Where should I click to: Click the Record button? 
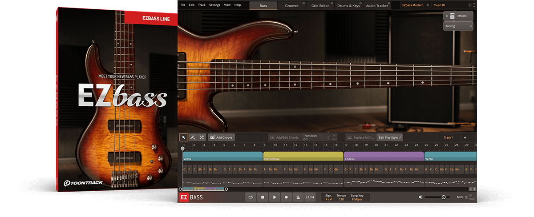pos(286,197)
